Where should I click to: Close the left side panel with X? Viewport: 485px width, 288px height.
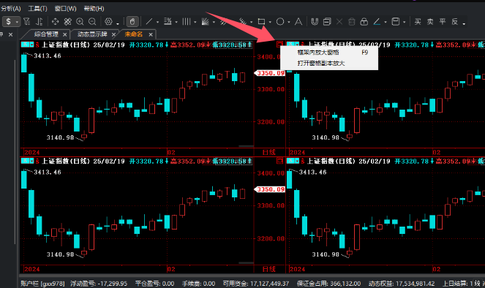pos(10,34)
